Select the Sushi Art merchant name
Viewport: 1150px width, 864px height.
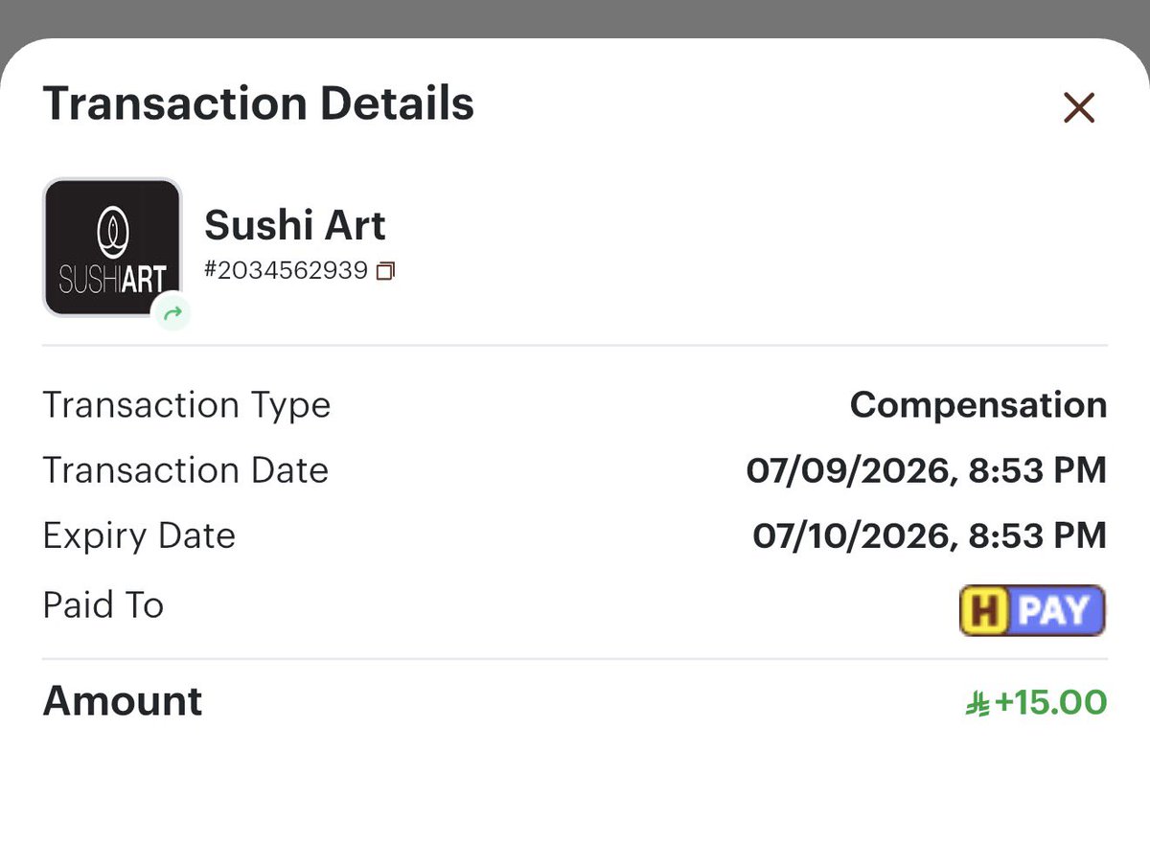tap(295, 225)
